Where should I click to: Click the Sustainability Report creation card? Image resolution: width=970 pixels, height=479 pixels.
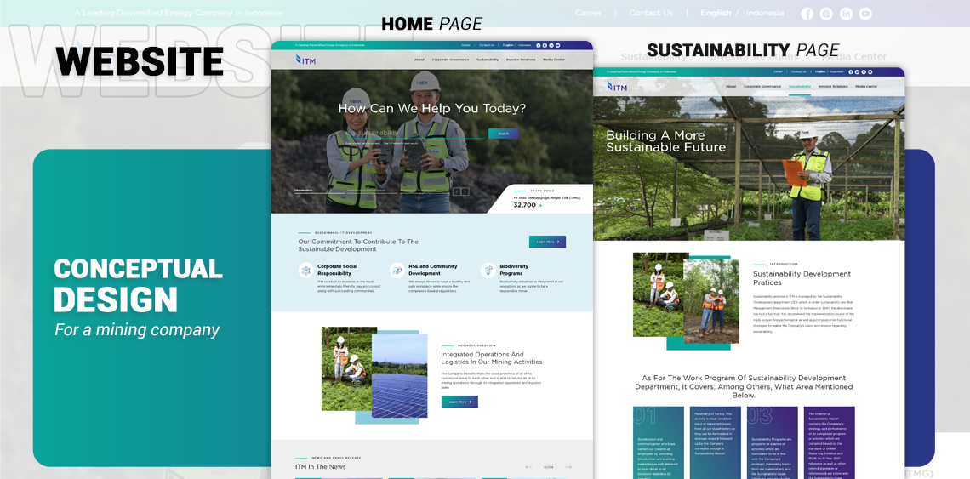(x=830, y=442)
